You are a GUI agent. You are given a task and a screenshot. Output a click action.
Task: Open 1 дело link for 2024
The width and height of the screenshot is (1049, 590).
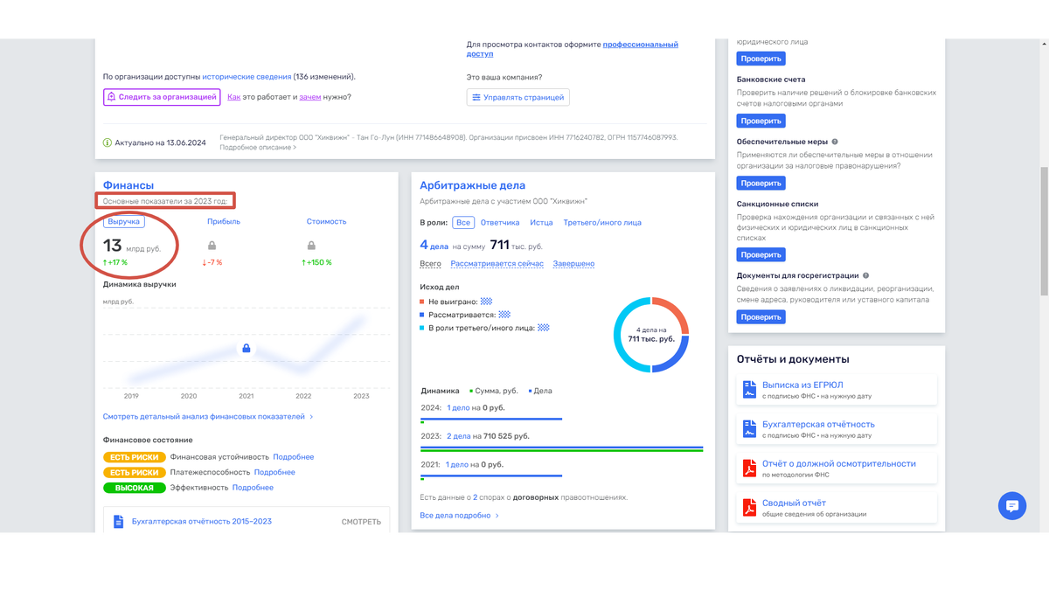pos(458,408)
